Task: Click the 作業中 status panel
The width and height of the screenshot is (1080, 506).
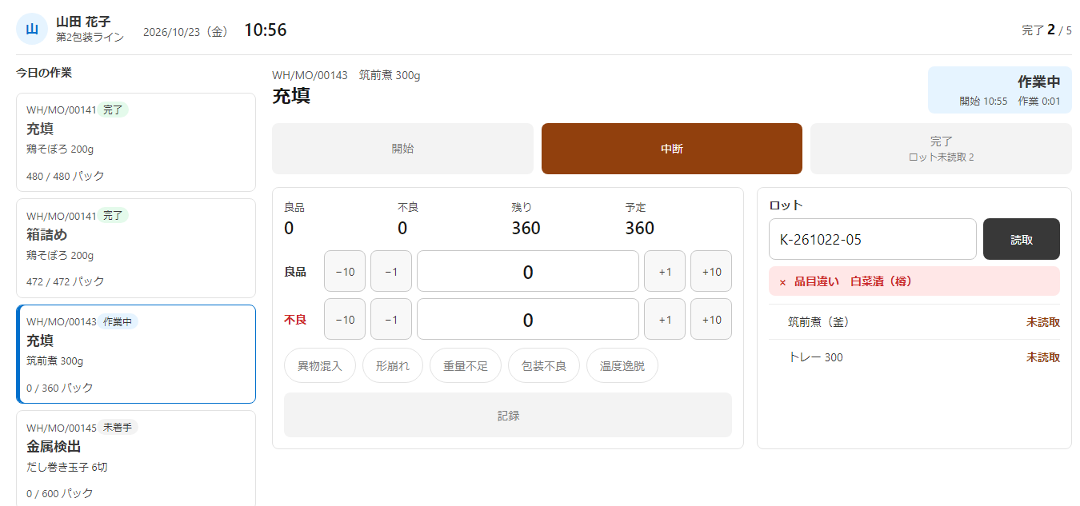Action: (1000, 90)
